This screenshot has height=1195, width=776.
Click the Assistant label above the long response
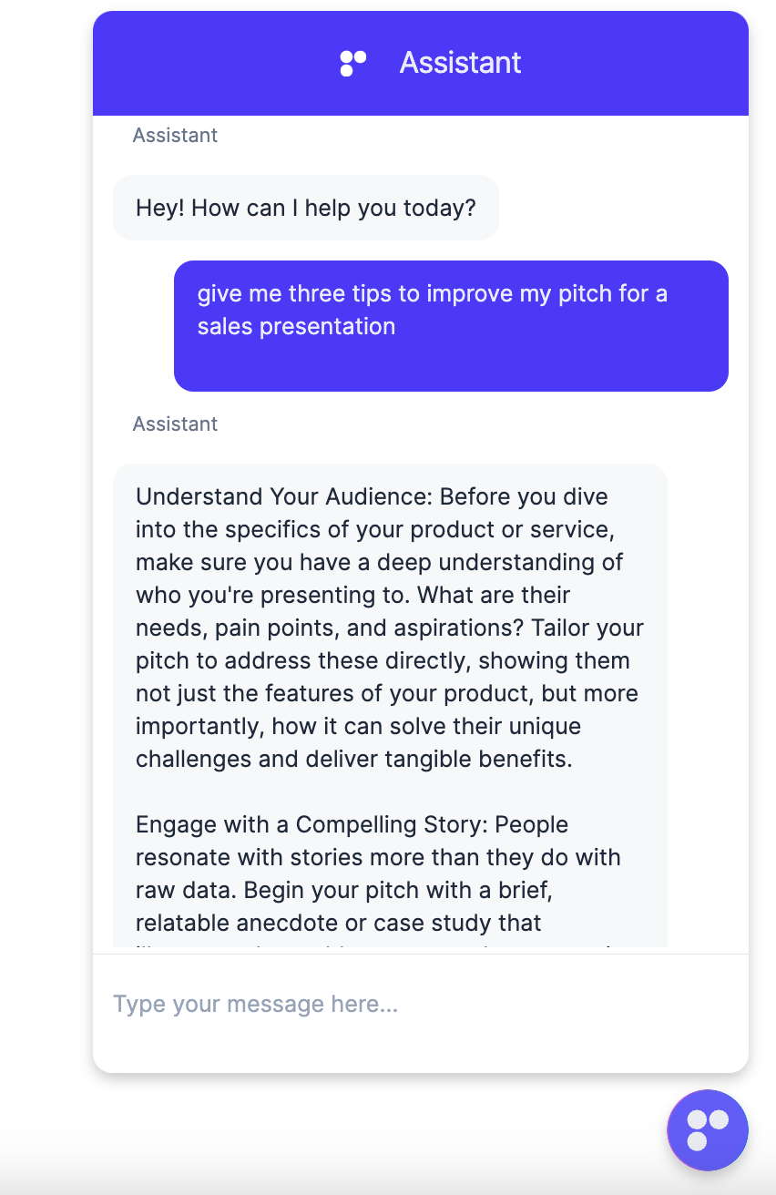[x=175, y=424]
